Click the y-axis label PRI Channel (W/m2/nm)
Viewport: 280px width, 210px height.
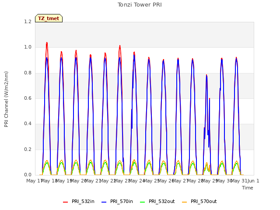coord(6,99)
